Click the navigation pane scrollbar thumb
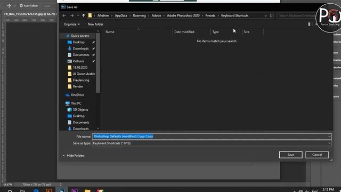Screen dimensions: 341x192 click(x=98, y=63)
